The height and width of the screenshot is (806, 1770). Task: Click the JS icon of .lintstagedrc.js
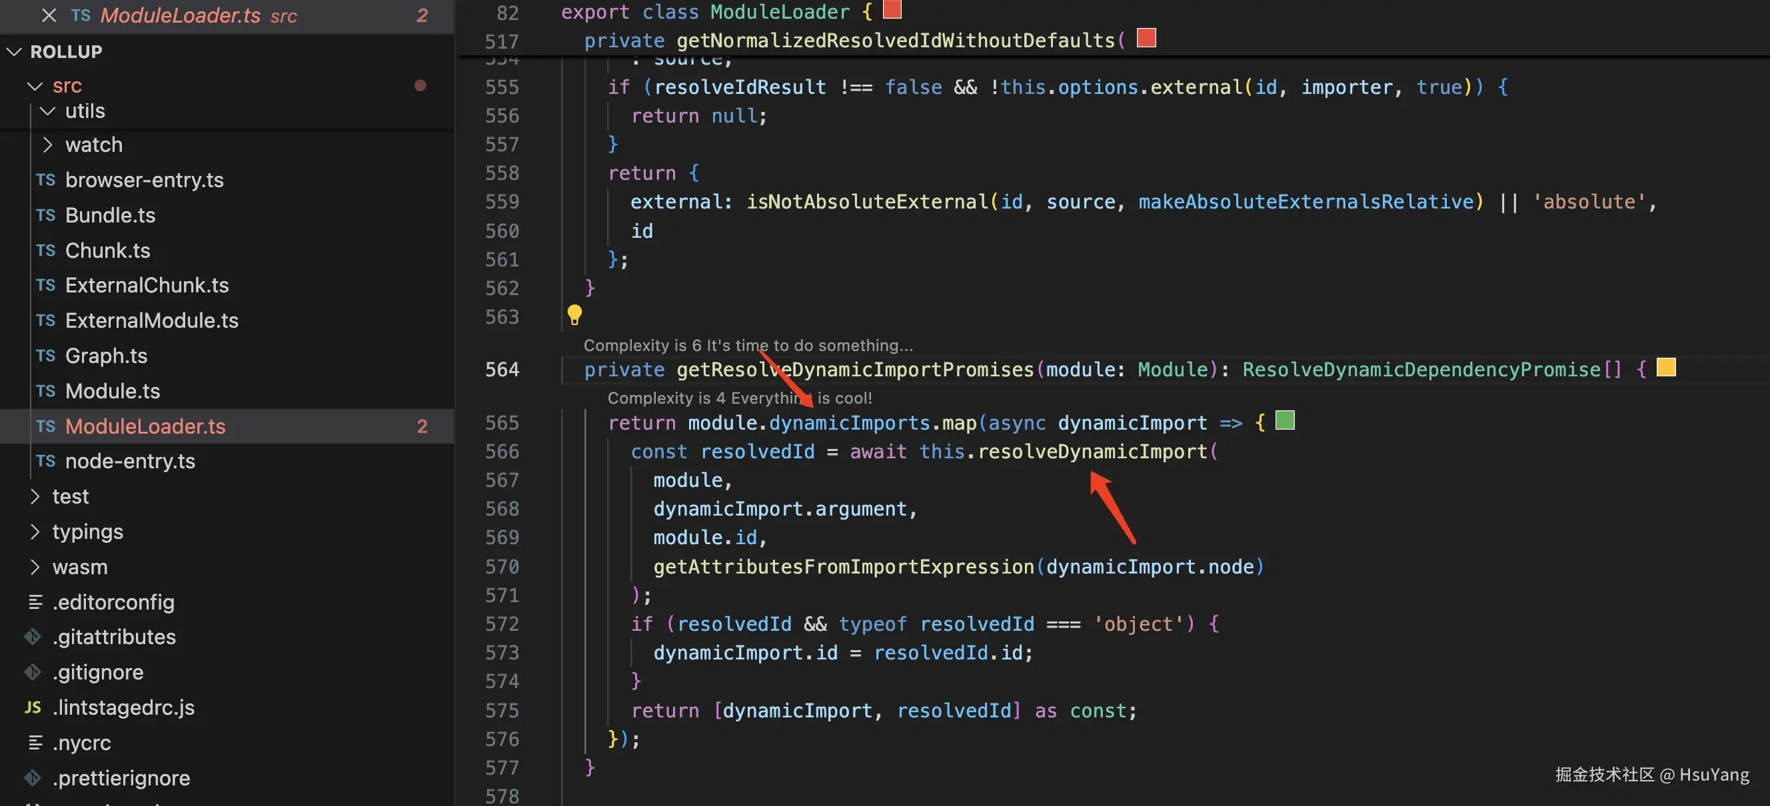tap(33, 707)
